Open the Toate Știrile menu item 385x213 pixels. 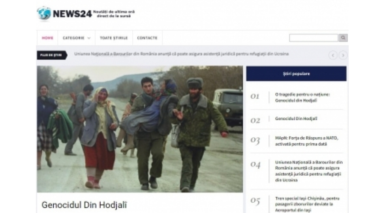point(114,38)
